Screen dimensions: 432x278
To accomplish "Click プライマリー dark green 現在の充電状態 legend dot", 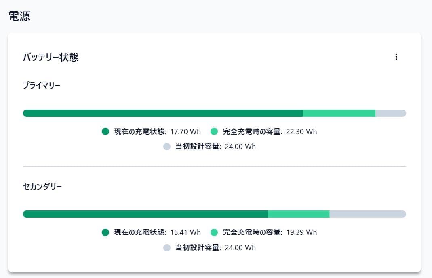I will coord(105,131).
